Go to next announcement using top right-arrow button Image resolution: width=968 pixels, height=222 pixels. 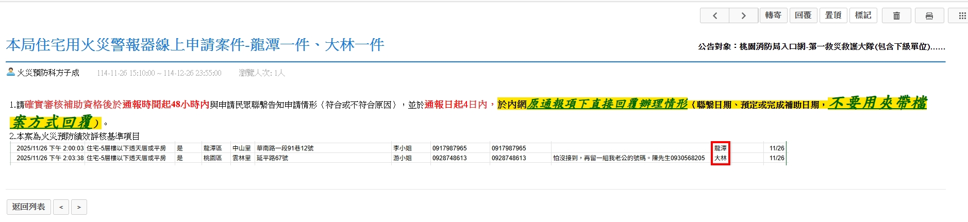click(x=743, y=15)
